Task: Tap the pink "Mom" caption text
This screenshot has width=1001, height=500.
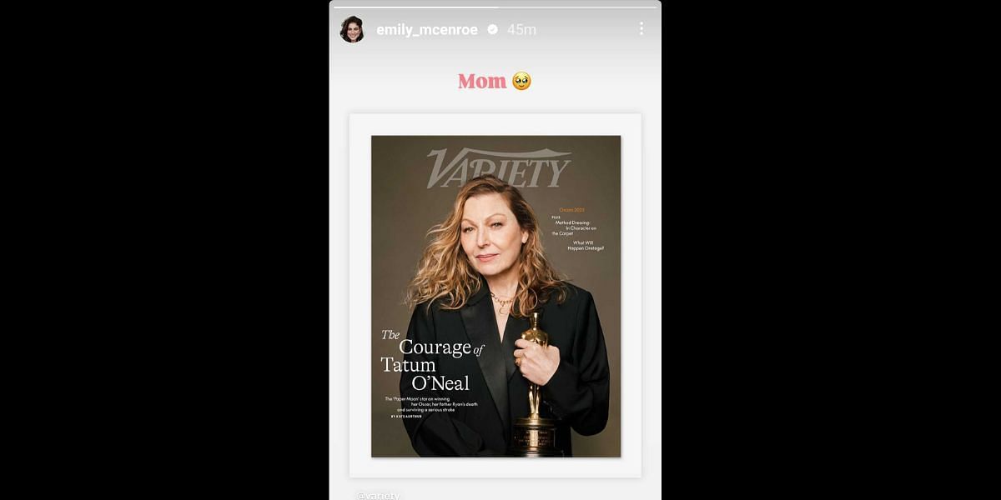Action: (482, 81)
